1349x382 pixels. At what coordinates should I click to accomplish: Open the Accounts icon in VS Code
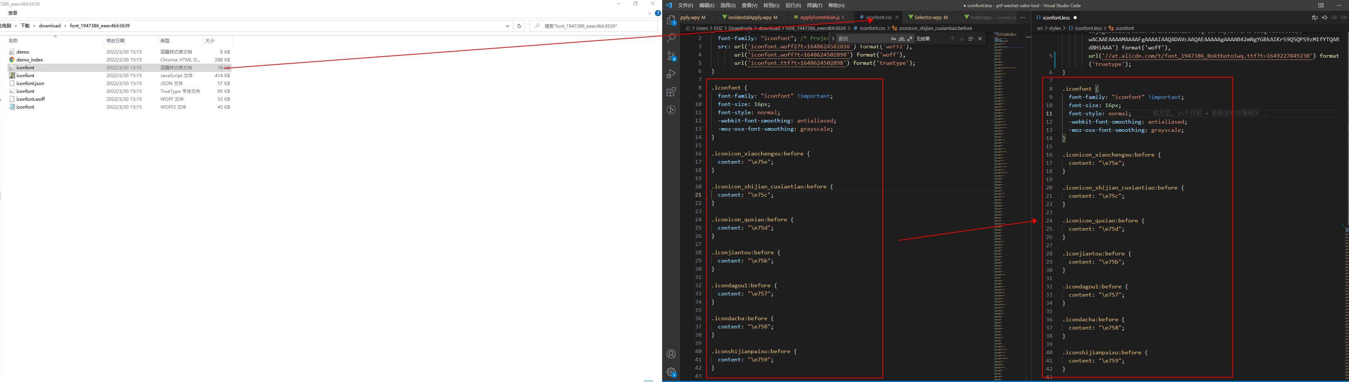click(x=672, y=354)
